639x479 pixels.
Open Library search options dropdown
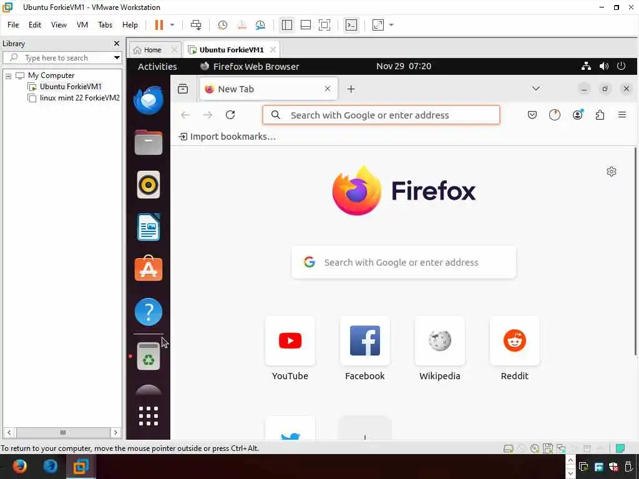pyautogui.click(x=117, y=57)
